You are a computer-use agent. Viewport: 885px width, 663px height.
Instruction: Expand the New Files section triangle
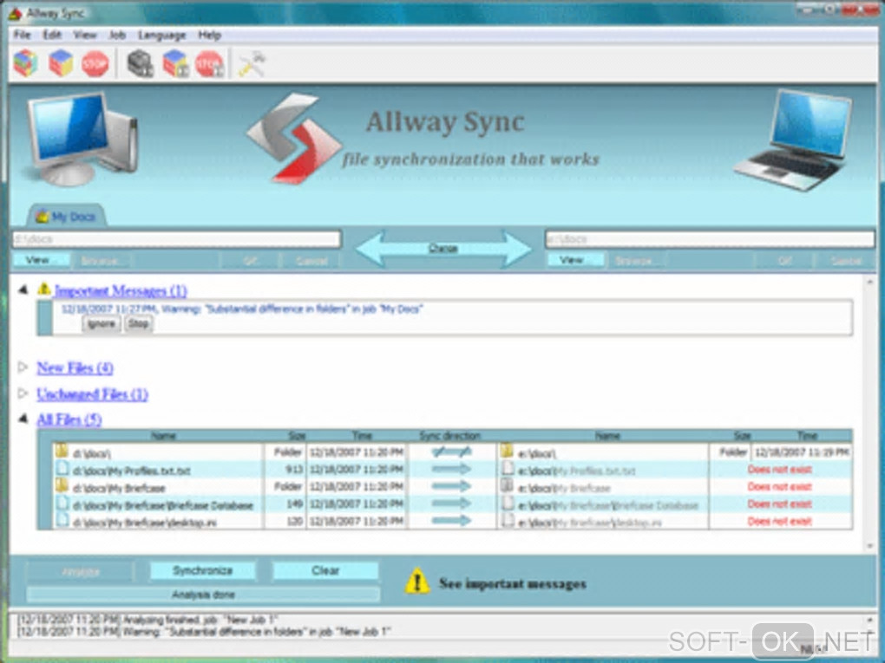[x=23, y=367]
